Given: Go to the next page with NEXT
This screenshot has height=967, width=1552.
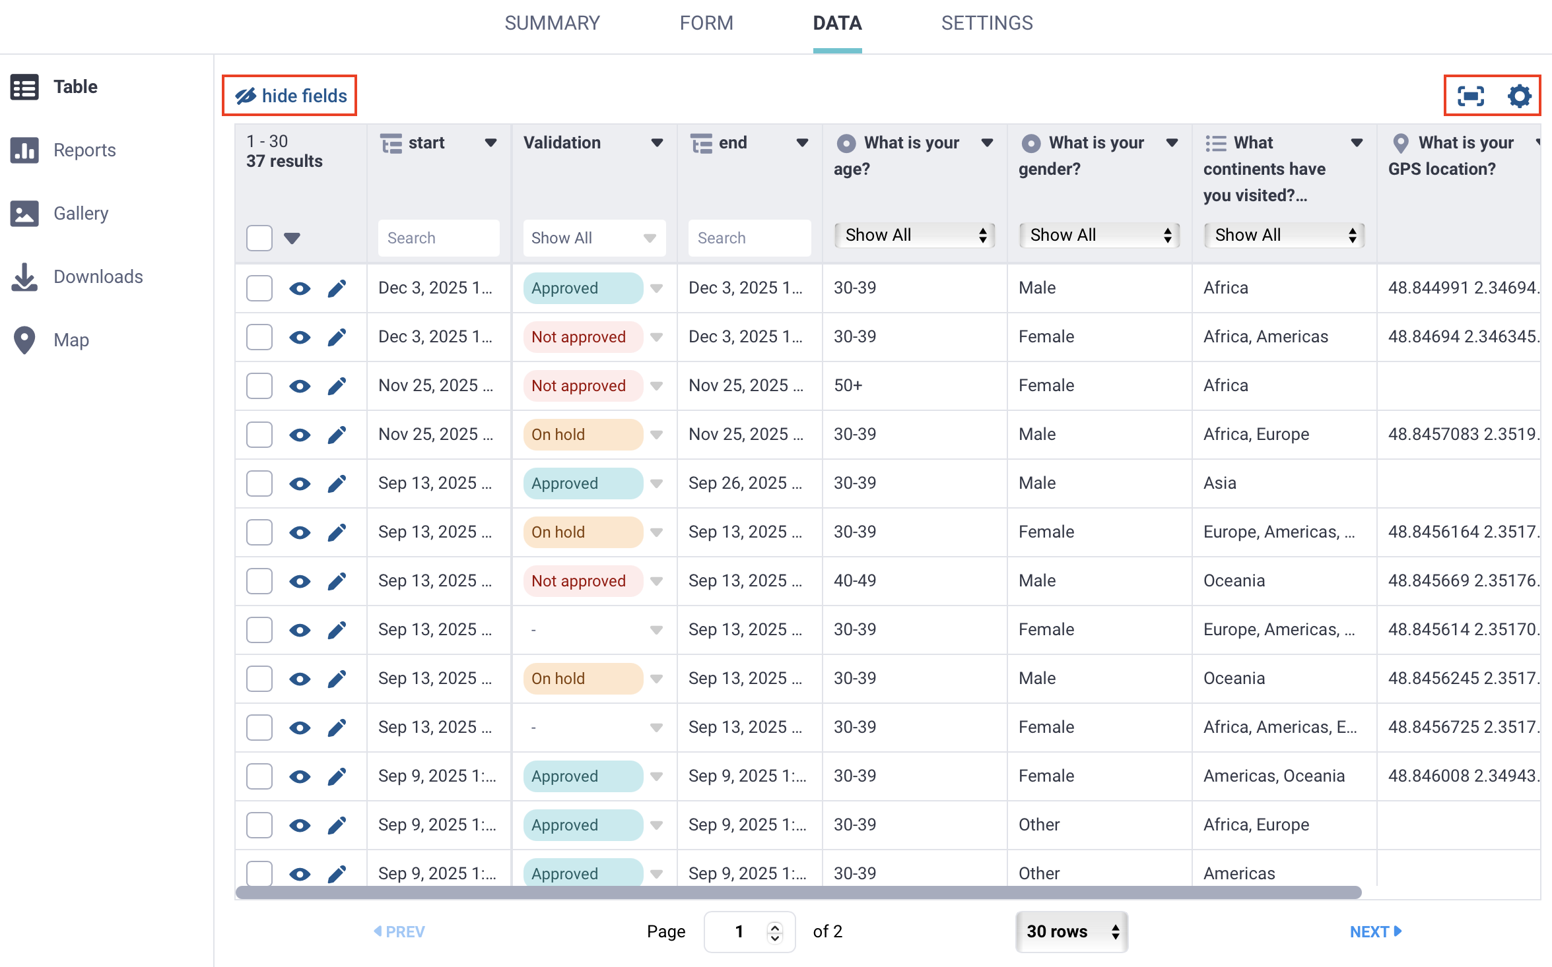Looking at the screenshot, I should click(1375, 931).
